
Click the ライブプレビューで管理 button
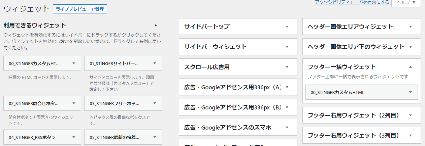80,9
